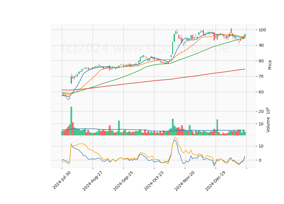Click the price axis value 80
Viewport: 284px width, 204px height.
click(x=261, y=61)
